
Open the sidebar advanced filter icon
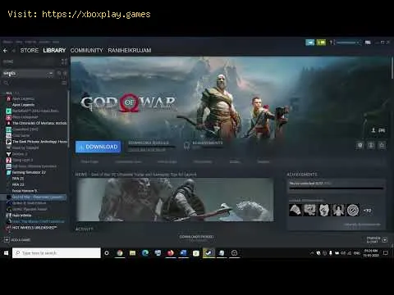64,83
